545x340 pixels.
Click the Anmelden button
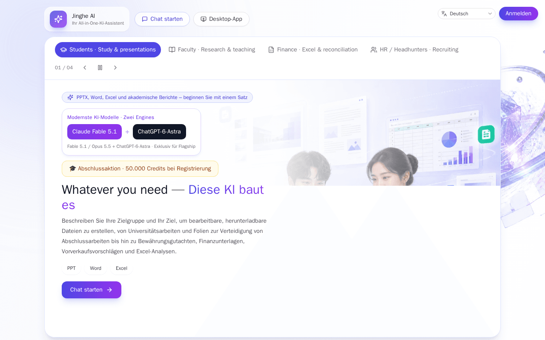[518, 14]
